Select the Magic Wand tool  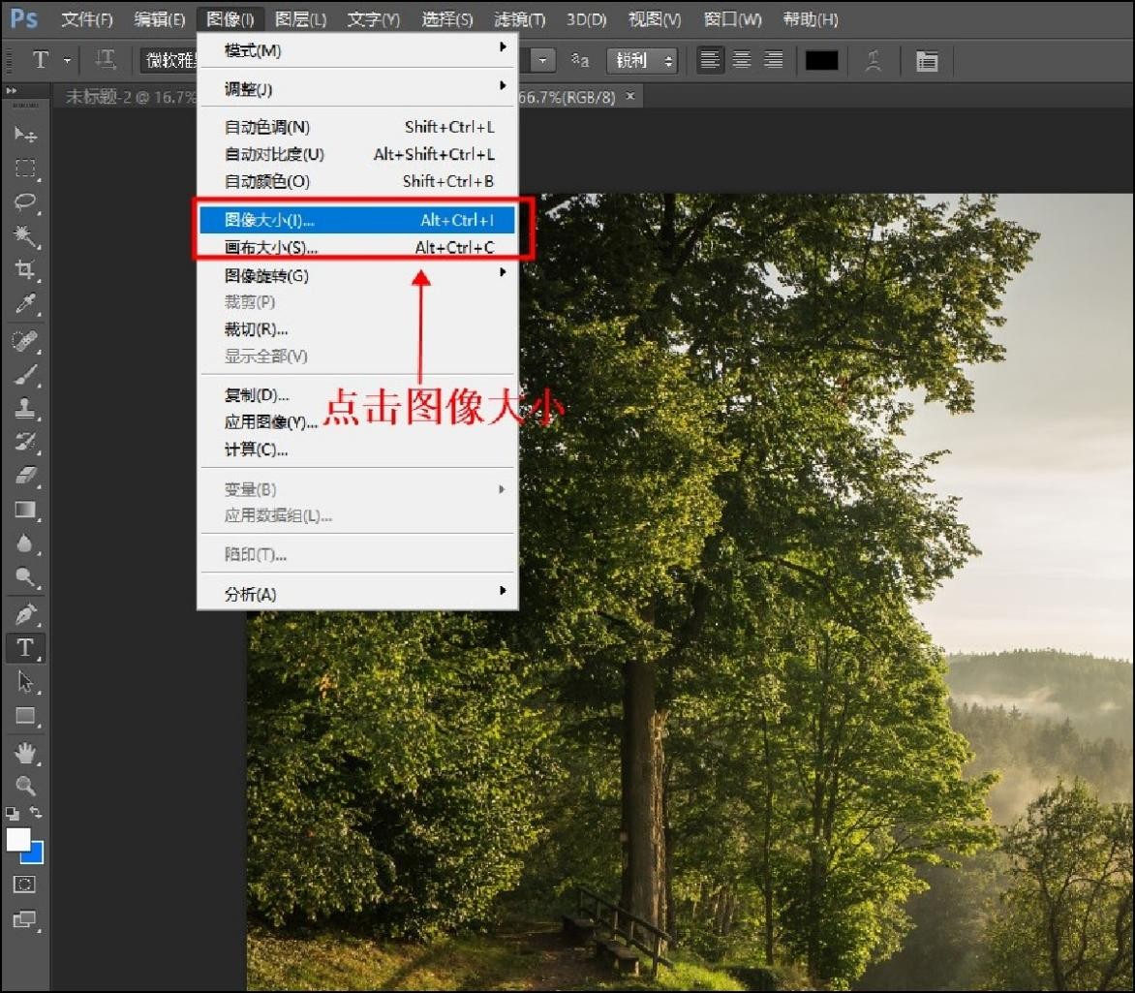25,236
